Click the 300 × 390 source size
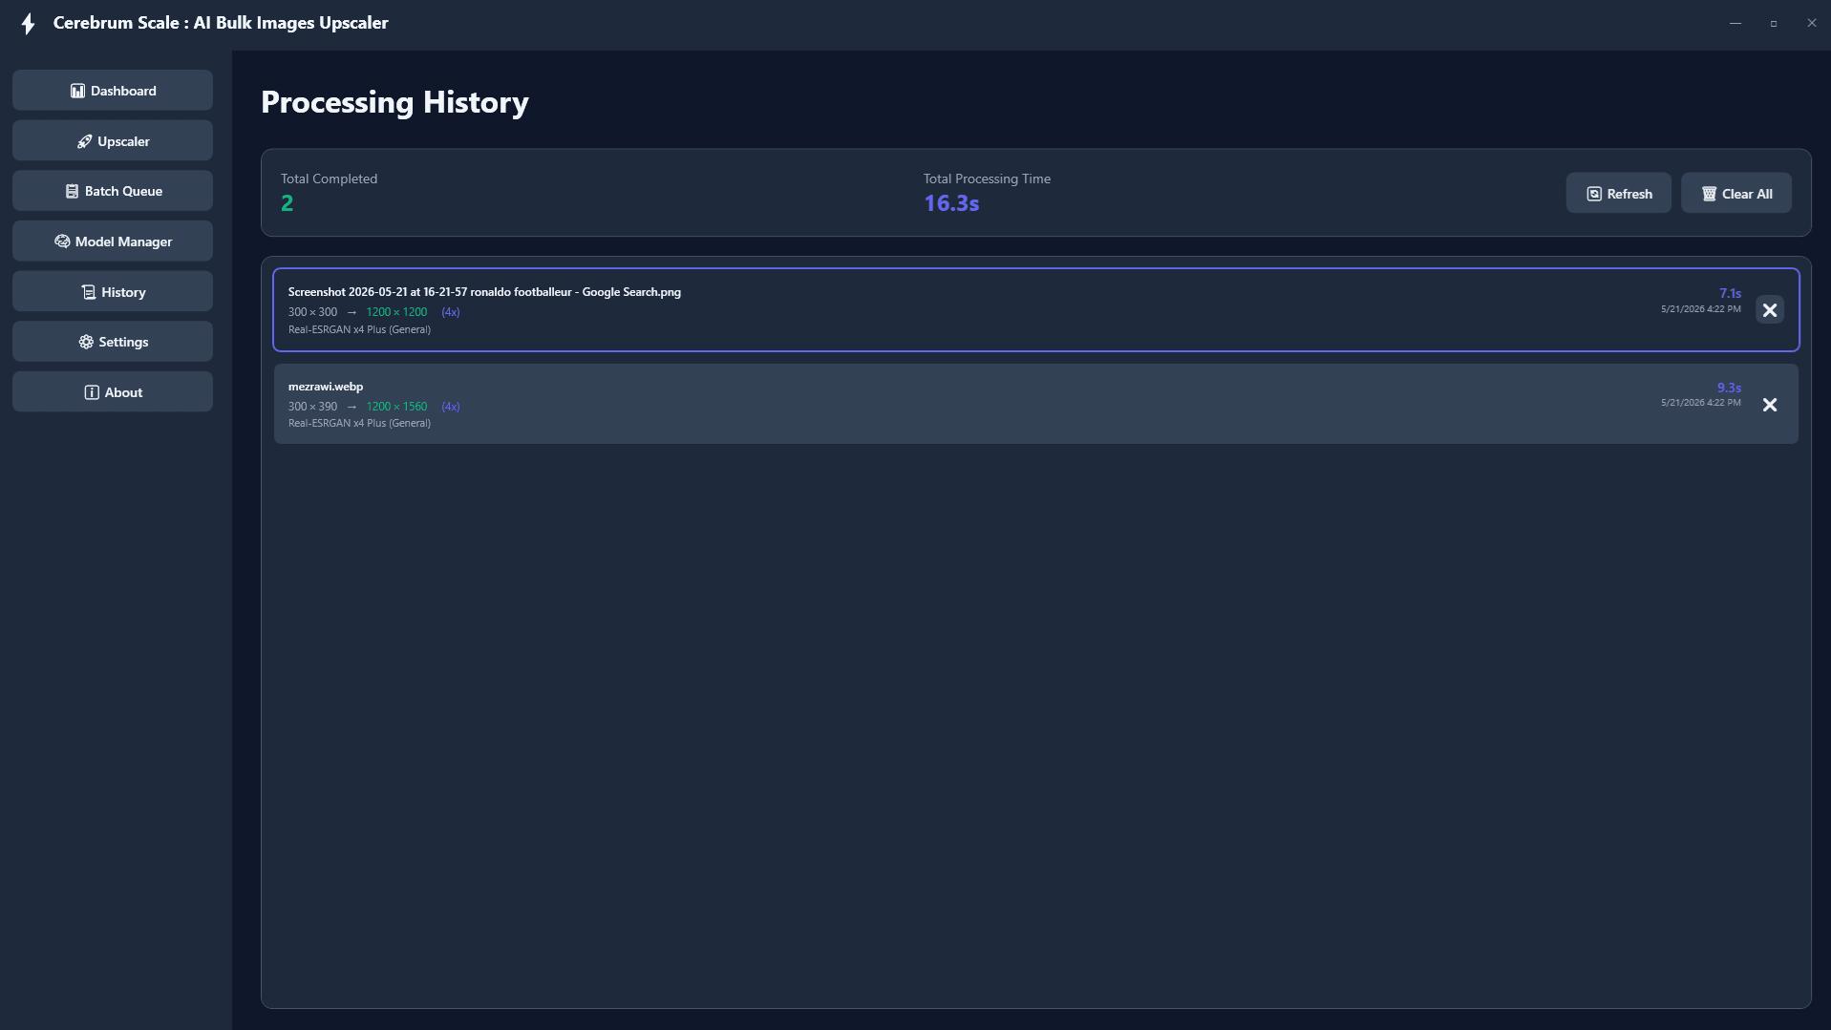 tap(312, 407)
